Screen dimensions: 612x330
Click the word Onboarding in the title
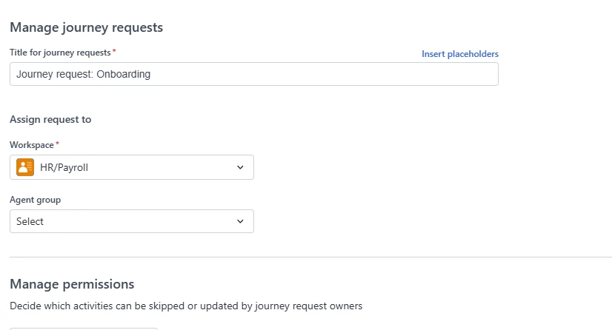pyautogui.click(x=124, y=74)
